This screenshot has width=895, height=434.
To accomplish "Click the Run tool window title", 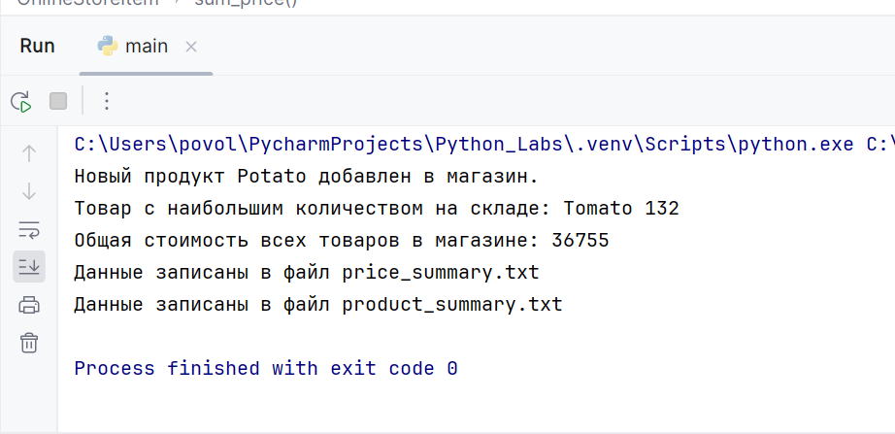I will coord(37,47).
